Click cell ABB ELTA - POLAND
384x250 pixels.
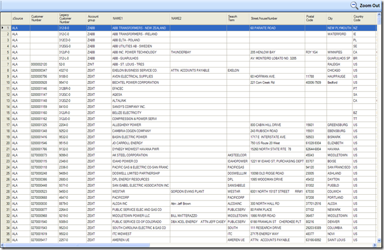pos(141,40)
